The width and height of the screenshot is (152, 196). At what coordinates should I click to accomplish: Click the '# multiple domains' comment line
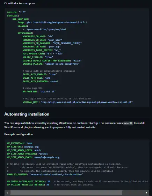(57, 99)
